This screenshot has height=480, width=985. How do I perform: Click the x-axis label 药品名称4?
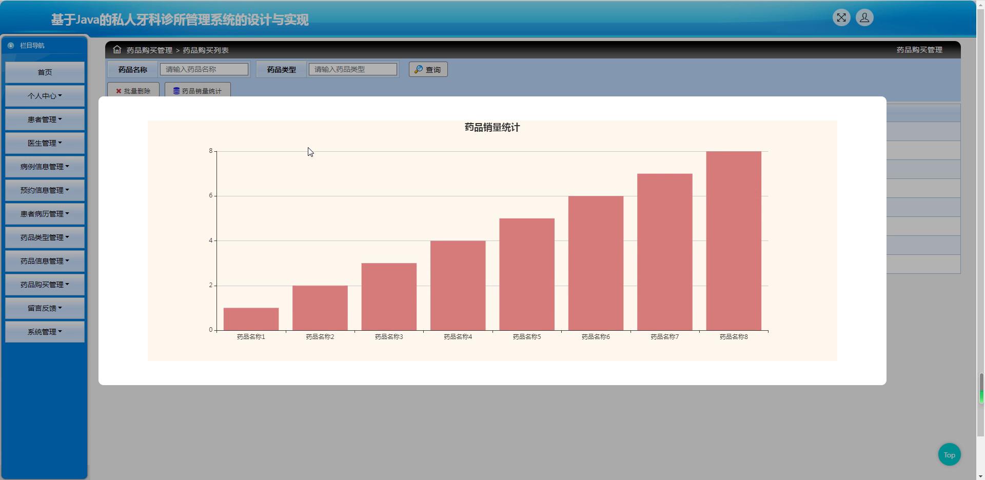tap(458, 337)
